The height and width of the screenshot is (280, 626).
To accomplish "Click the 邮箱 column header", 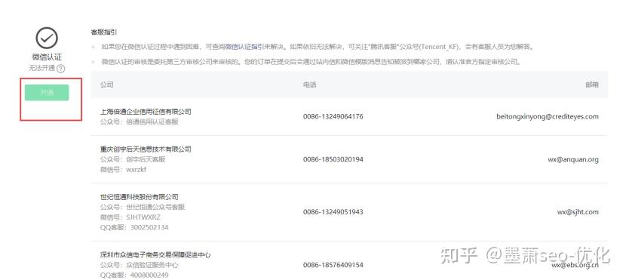I will (592, 85).
